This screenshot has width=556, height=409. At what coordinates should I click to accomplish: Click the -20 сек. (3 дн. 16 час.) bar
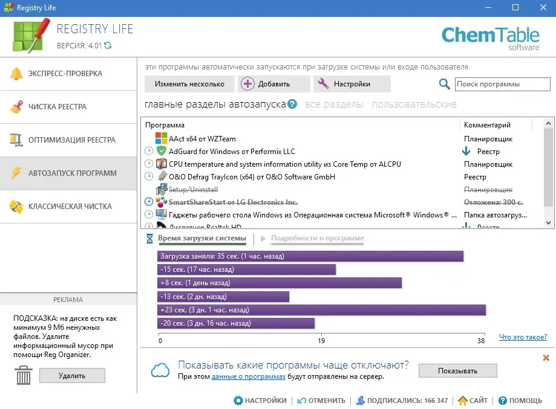click(236, 323)
